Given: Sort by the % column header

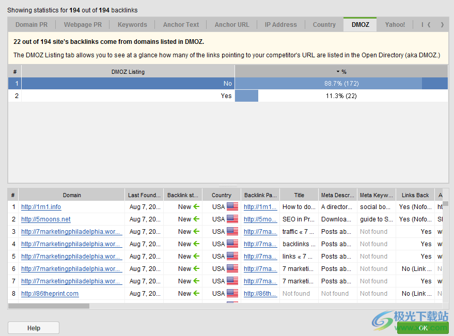Looking at the screenshot, I should [341, 71].
